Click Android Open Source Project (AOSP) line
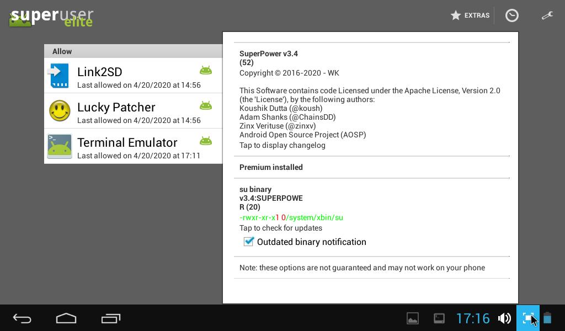Image resolution: width=565 pixels, height=331 pixels. pyautogui.click(x=303, y=135)
